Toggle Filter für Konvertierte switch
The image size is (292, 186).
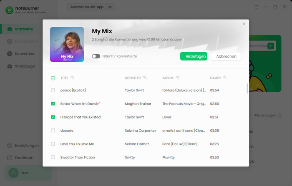96,56
